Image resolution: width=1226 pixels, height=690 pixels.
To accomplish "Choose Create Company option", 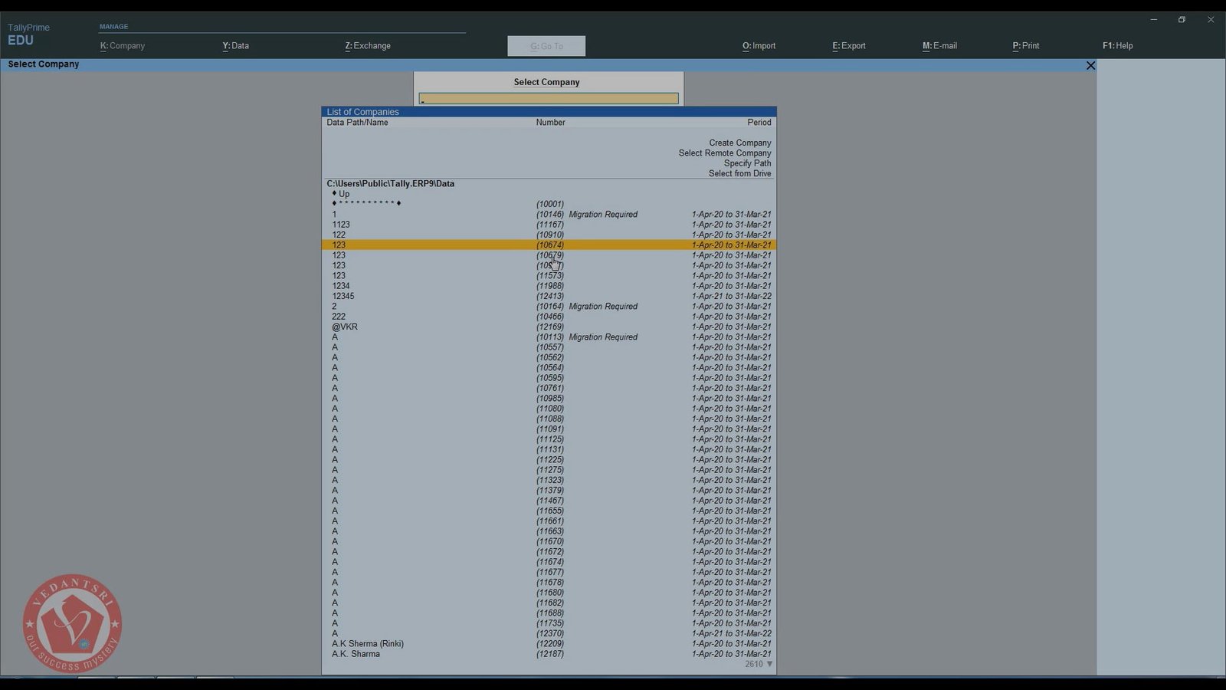I will coord(739,143).
